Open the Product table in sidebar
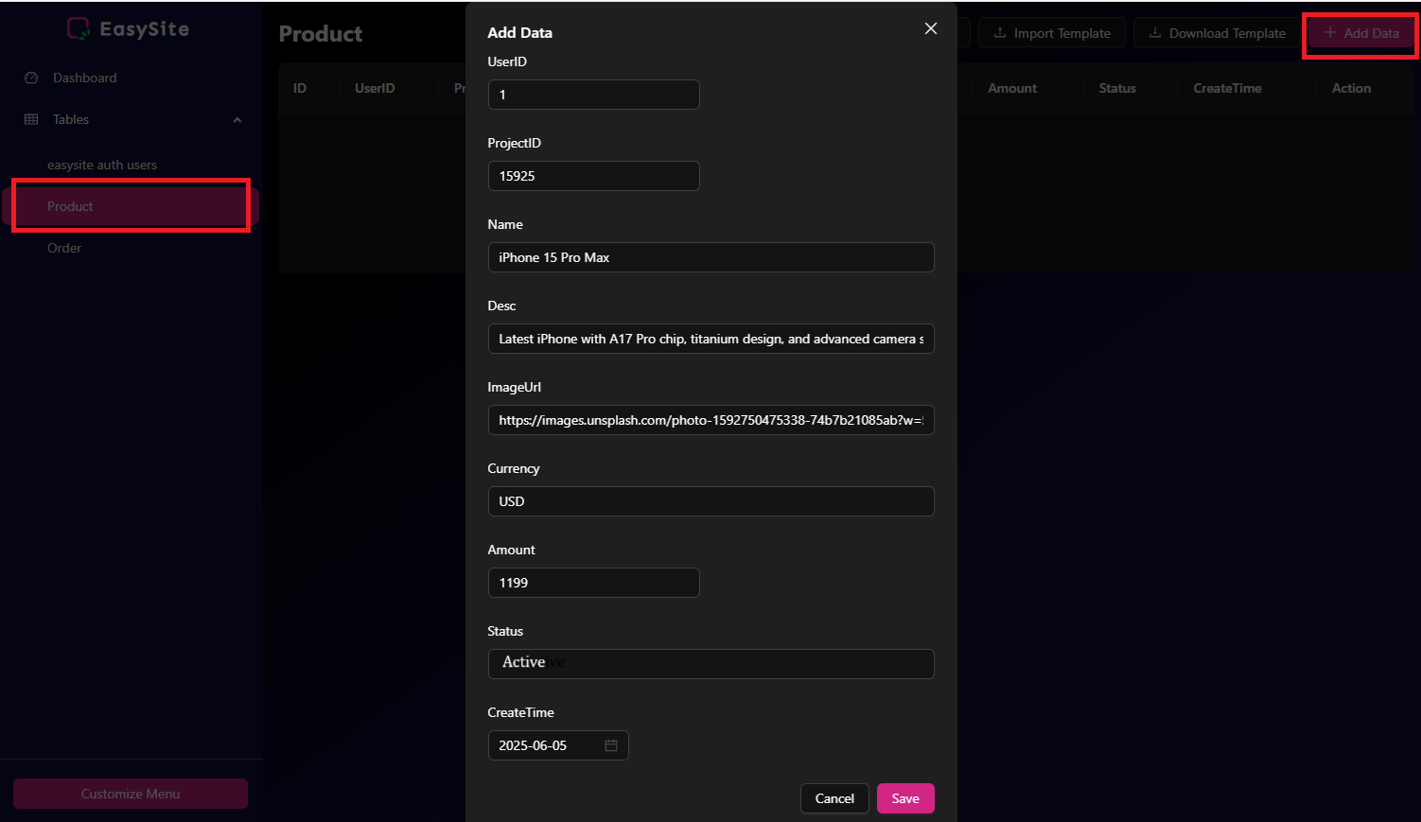 coord(70,206)
